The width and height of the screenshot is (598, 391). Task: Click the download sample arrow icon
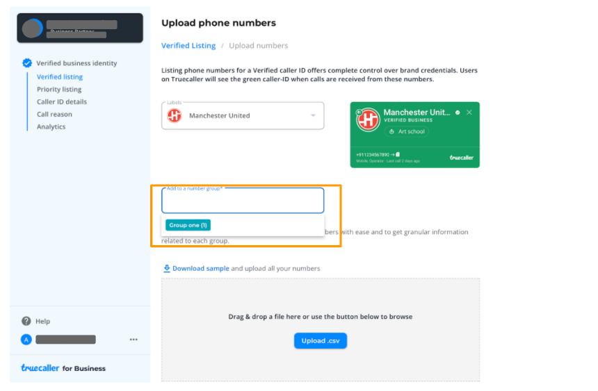167,268
